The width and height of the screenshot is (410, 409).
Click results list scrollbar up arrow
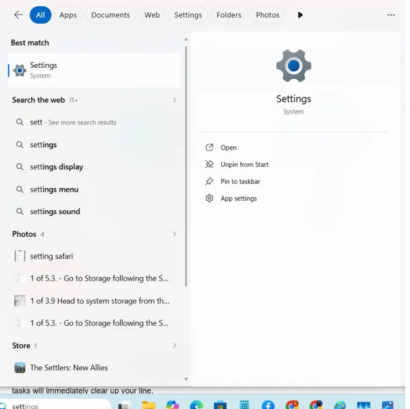186,39
